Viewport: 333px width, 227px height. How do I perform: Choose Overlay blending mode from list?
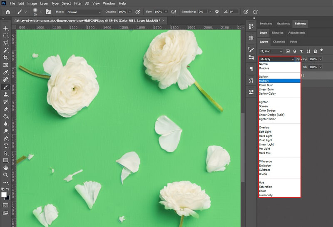click(264, 128)
